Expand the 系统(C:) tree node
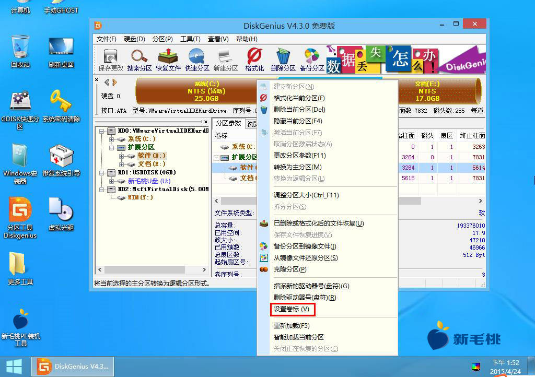 point(111,139)
